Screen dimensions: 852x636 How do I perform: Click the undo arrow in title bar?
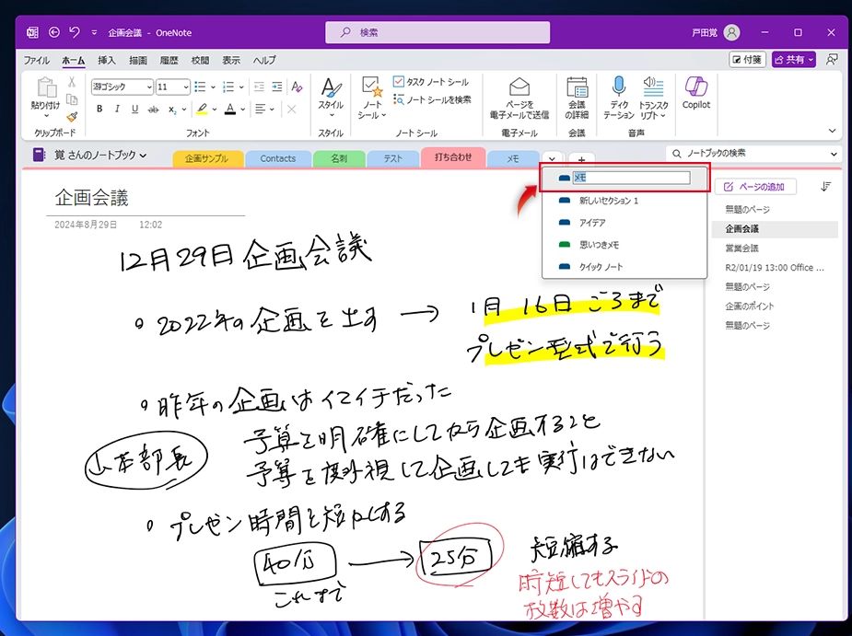(75, 32)
